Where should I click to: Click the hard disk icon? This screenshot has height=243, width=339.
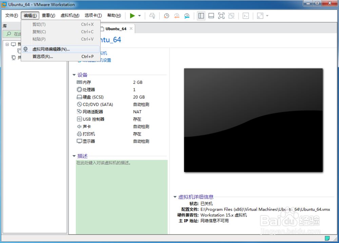pos(79,97)
